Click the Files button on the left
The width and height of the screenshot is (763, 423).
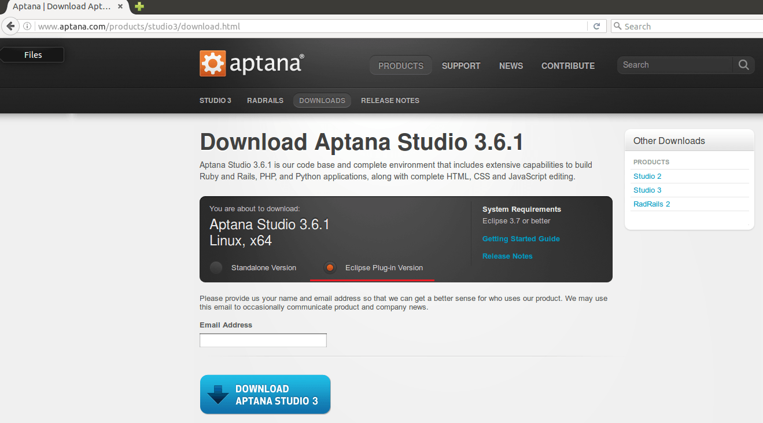[32, 55]
